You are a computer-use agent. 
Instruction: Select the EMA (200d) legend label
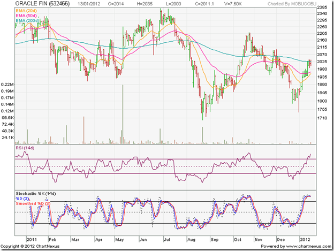pos(28,22)
